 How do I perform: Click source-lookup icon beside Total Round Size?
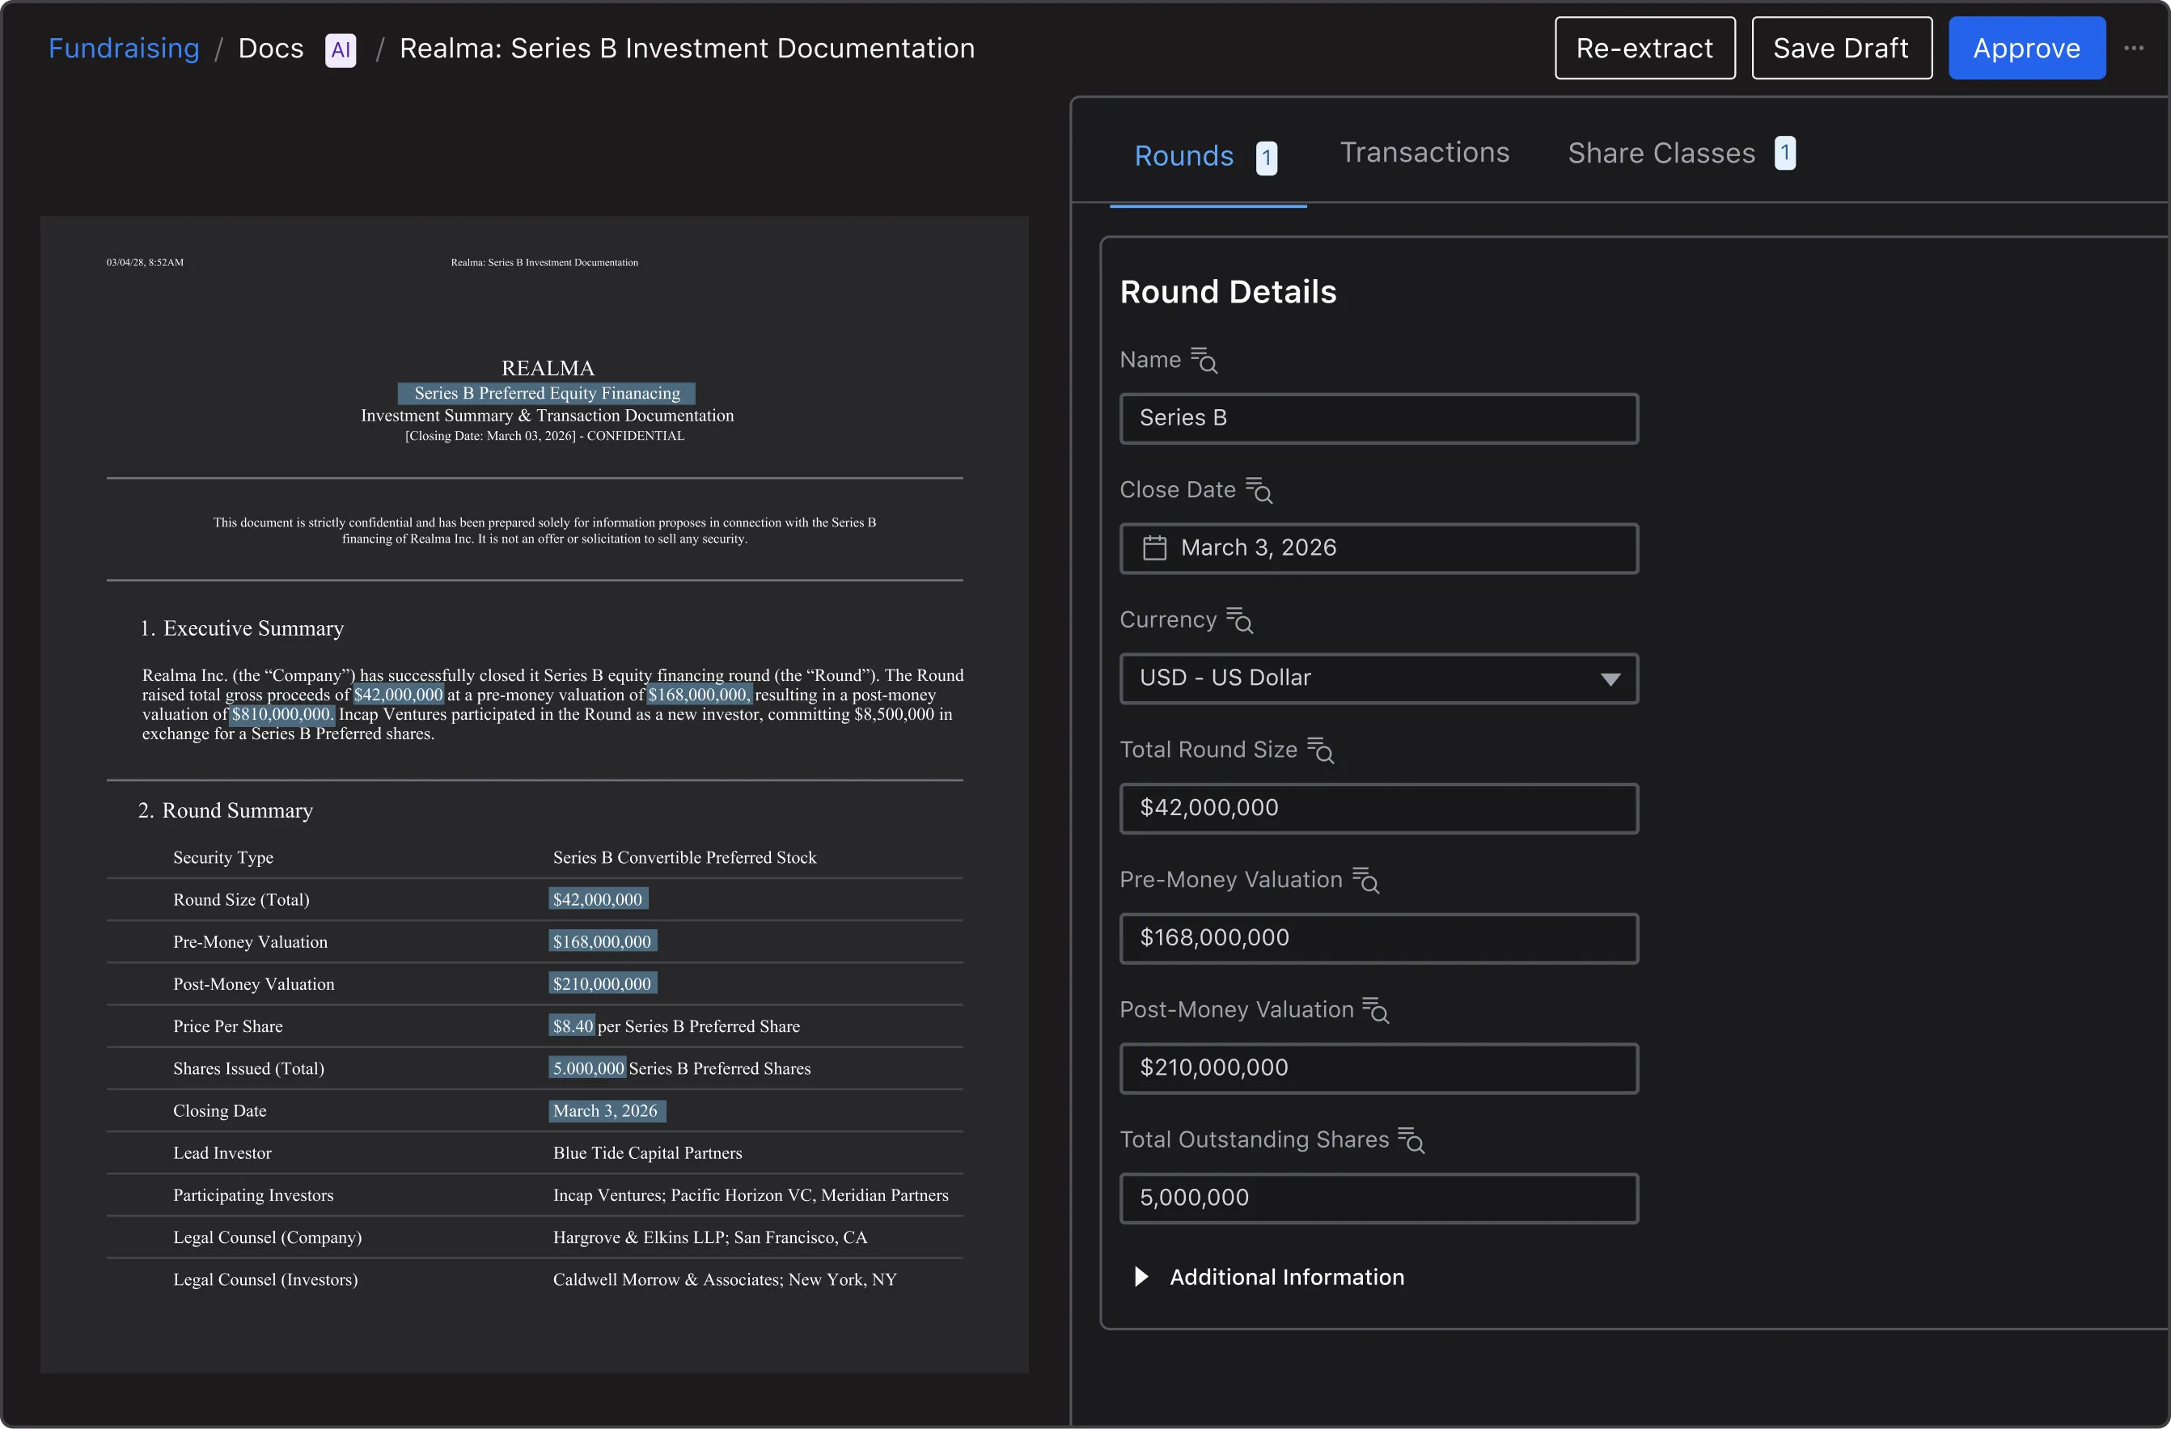click(x=1320, y=750)
